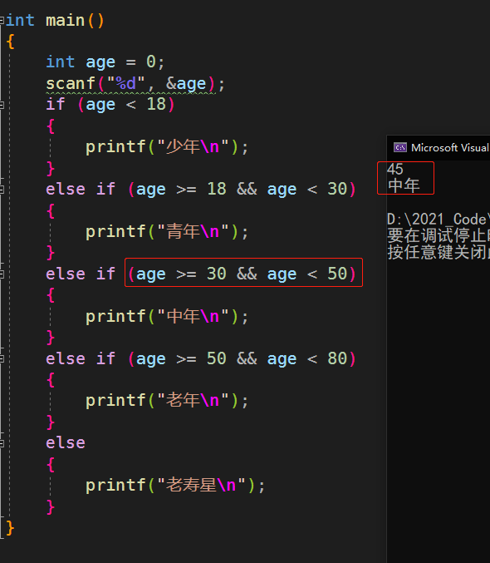Click the D:\2021_Code path in console
This screenshot has height=563, width=490.
(439, 219)
